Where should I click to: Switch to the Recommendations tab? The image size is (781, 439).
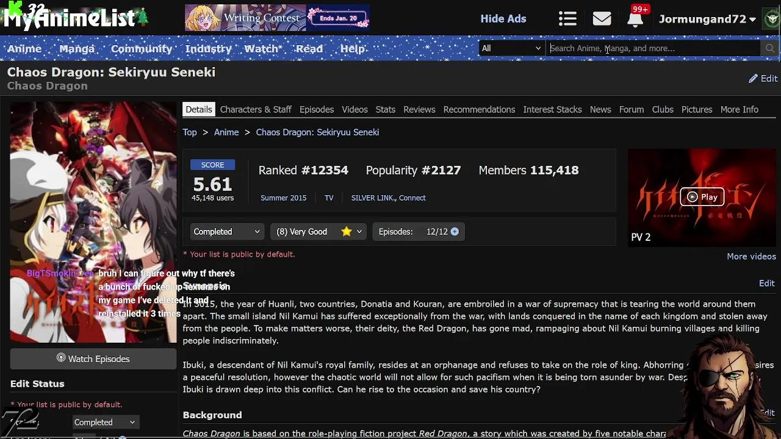point(479,110)
